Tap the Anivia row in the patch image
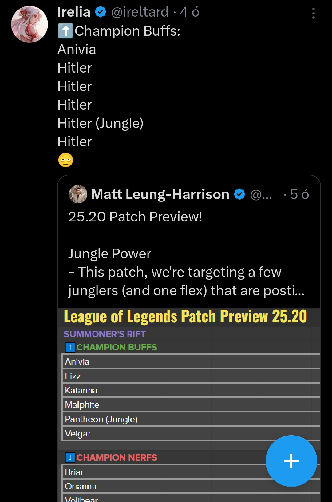This screenshot has width=332, height=502. [77, 362]
